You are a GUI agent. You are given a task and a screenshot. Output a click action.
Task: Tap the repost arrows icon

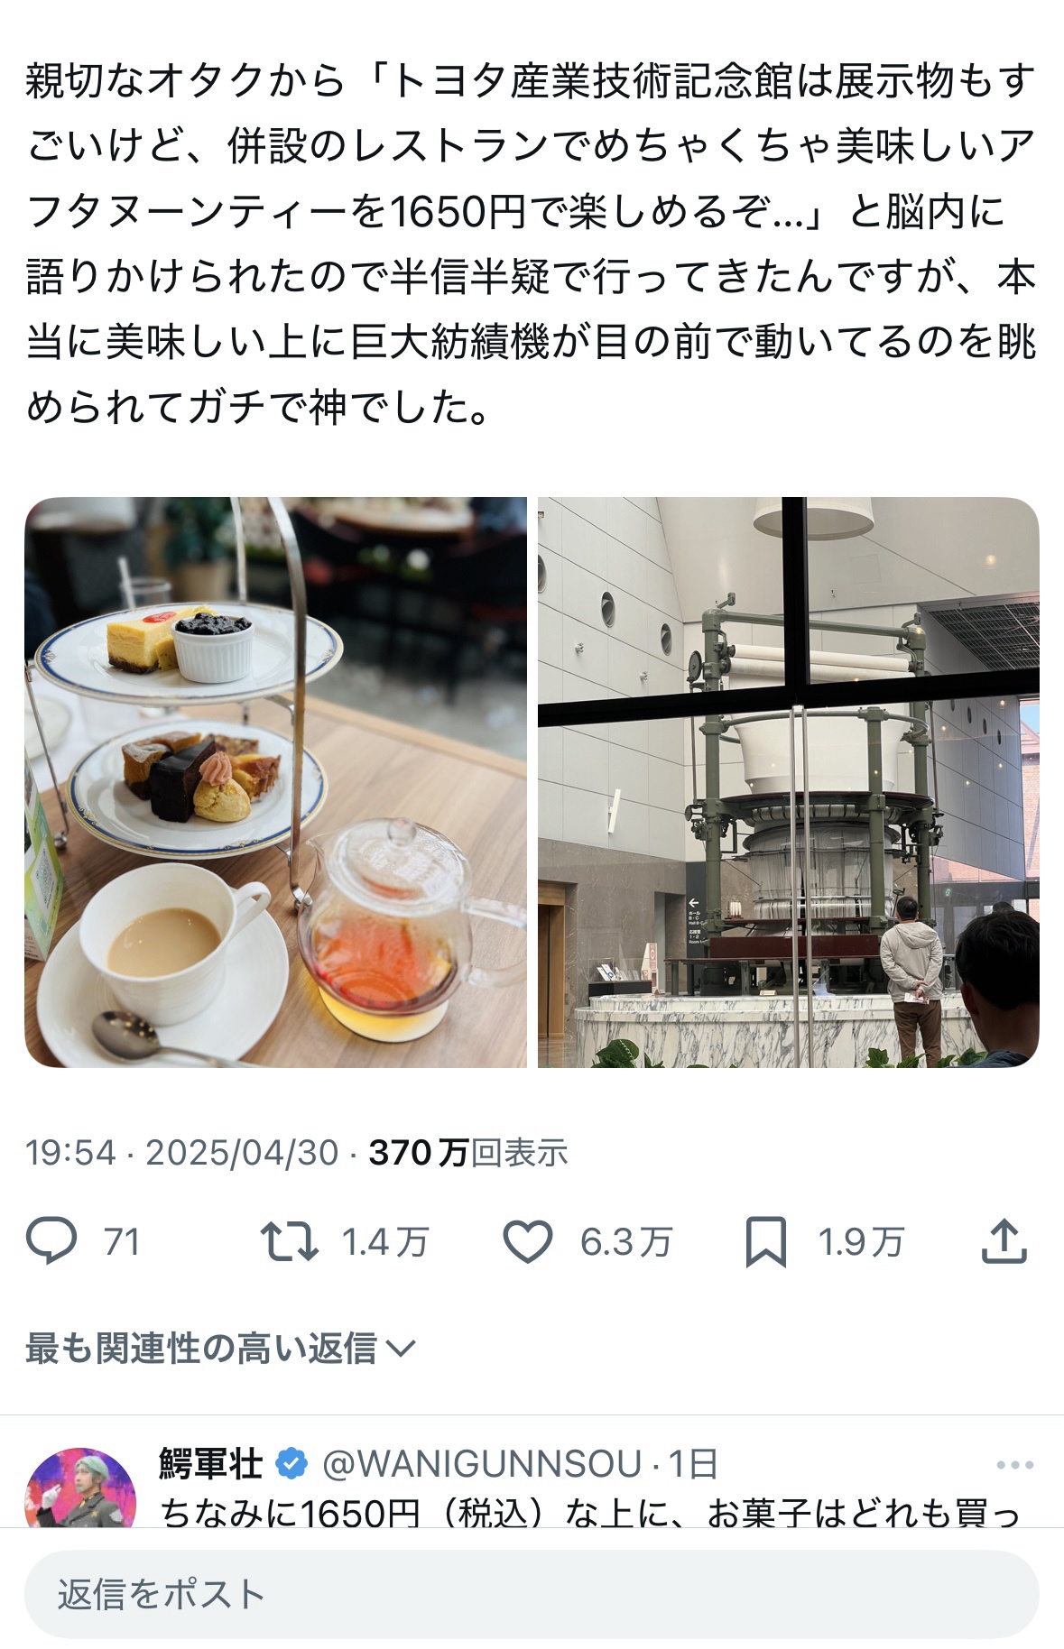tap(289, 1241)
